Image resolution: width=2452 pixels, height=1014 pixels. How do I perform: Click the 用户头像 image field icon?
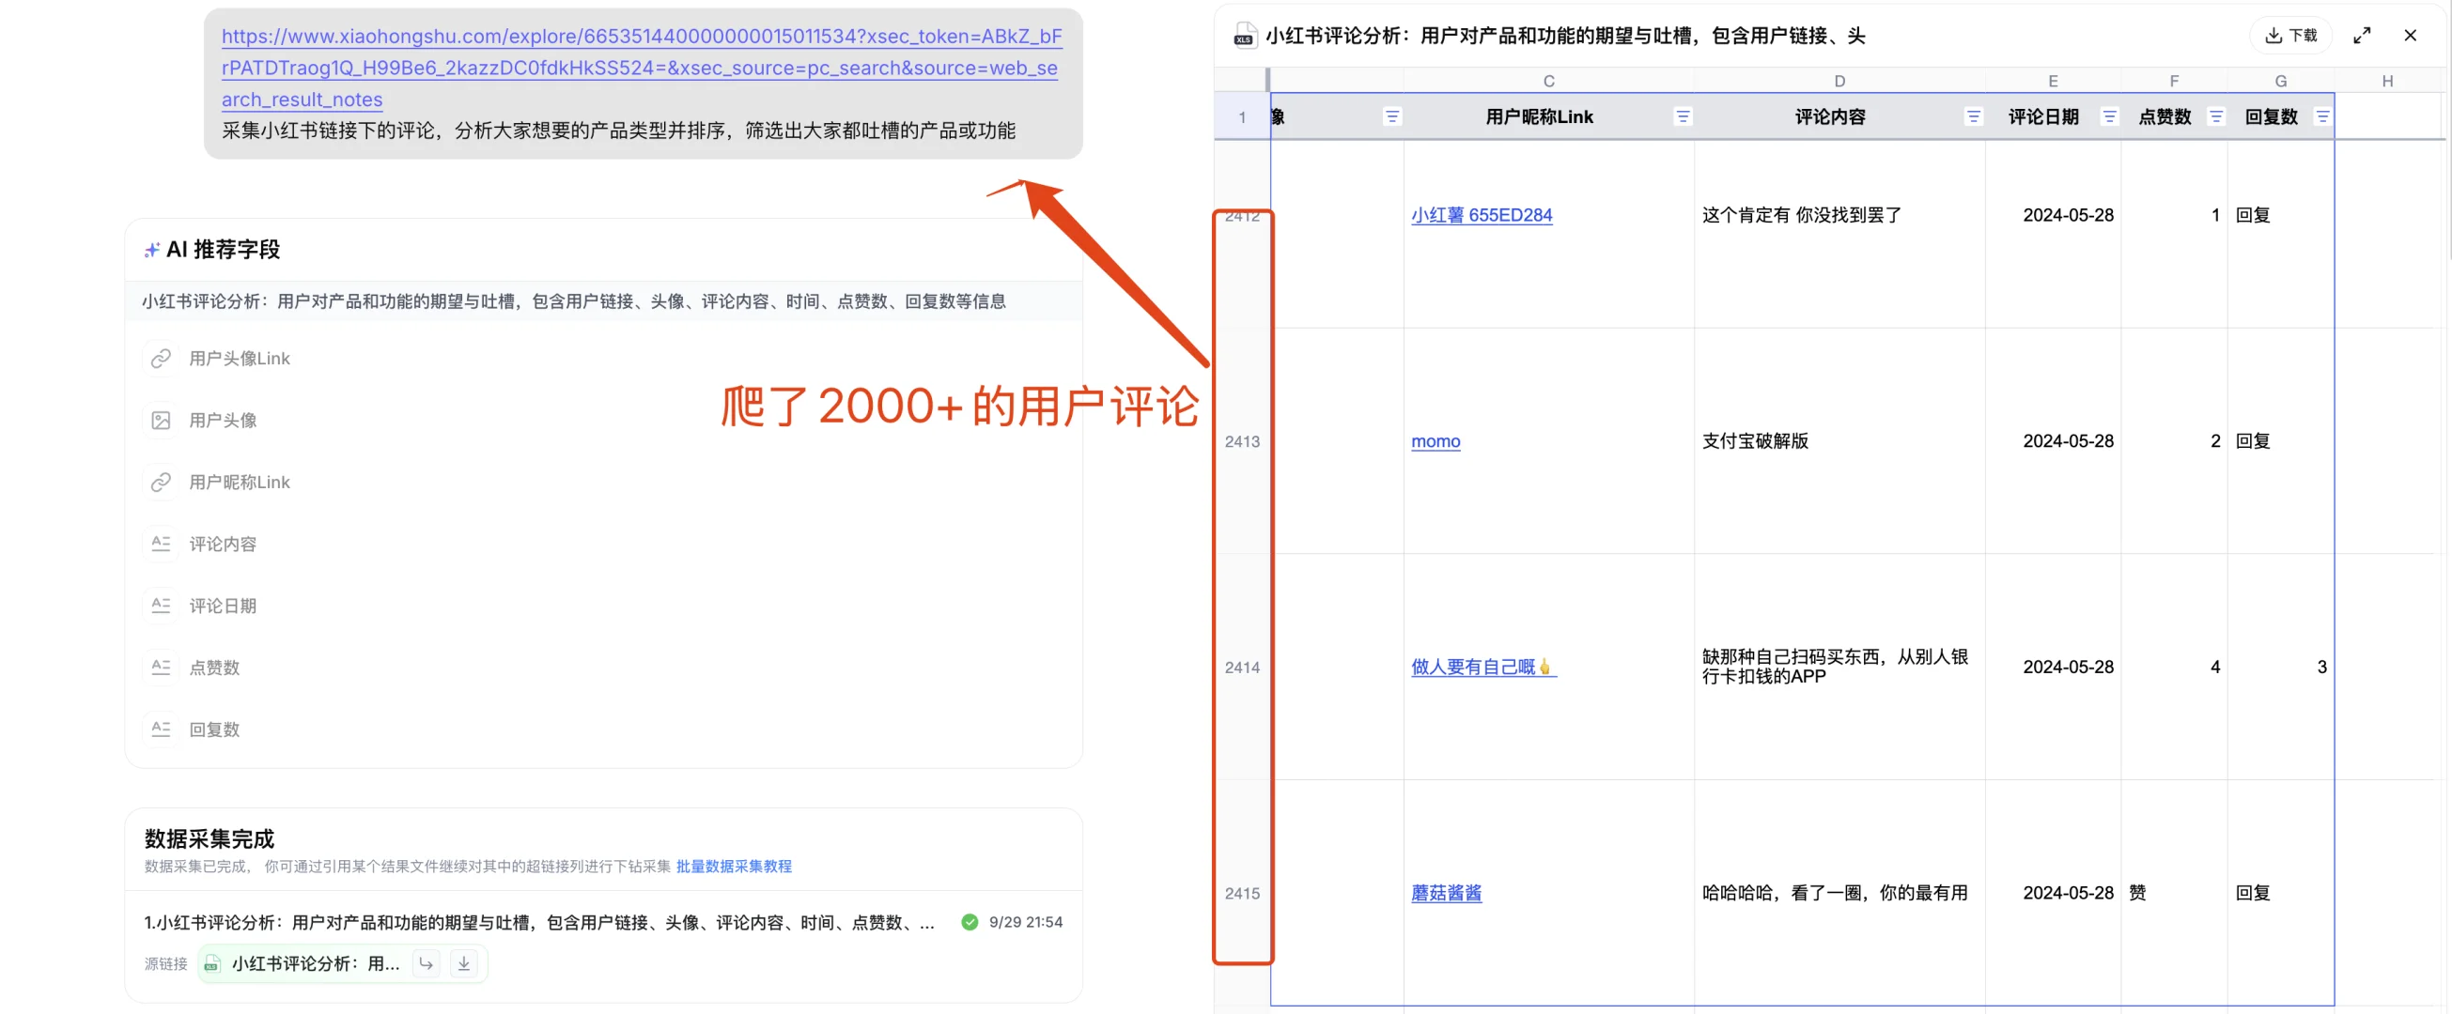(x=161, y=420)
